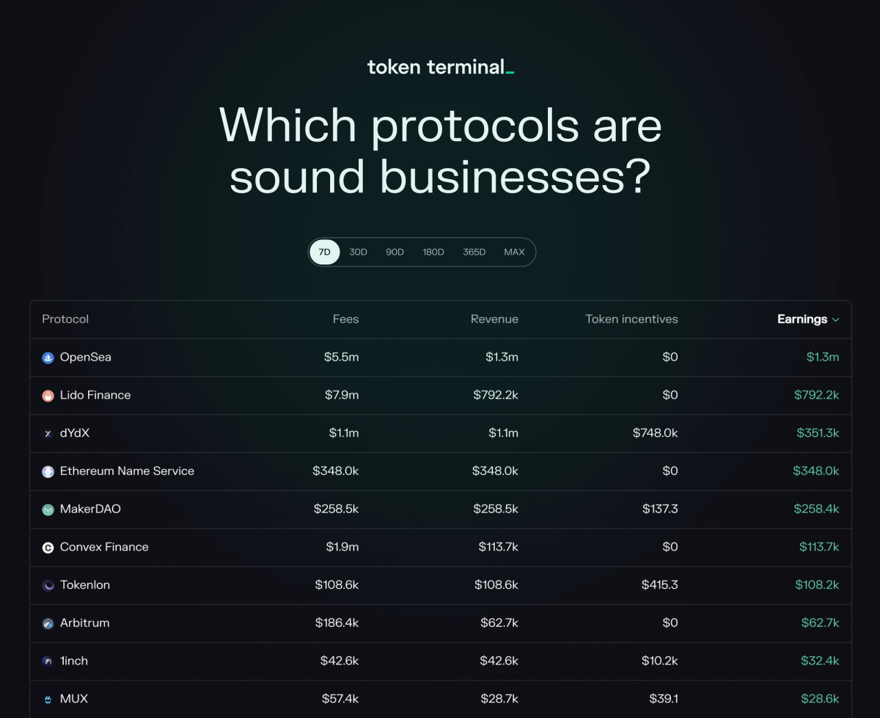Click the Lido Finance logo icon
Viewport: 880px width, 718px height.
coord(48,396)
